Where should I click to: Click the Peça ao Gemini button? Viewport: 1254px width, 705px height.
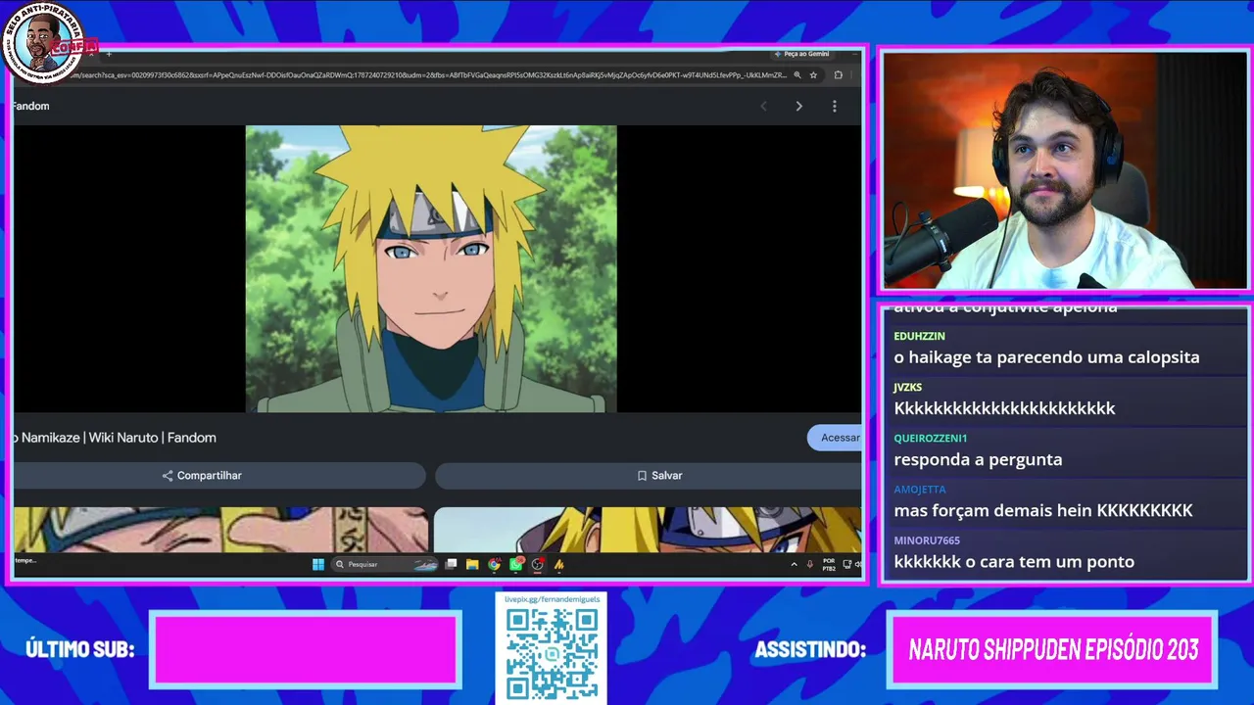tap(804, 54)
